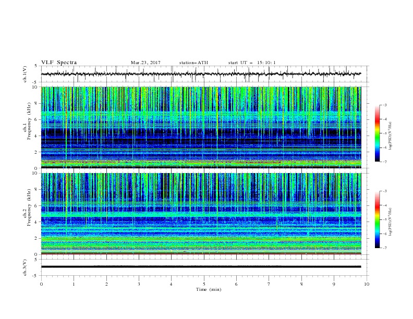Click the upper PSD color scale bar
This screenshot has width=413, height=319.
pos(377,133)
